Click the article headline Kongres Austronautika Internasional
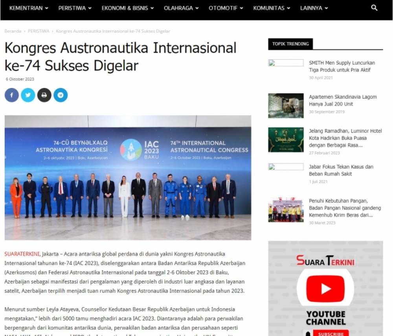Viewport: 393px width, 336px height. [120, 57]
